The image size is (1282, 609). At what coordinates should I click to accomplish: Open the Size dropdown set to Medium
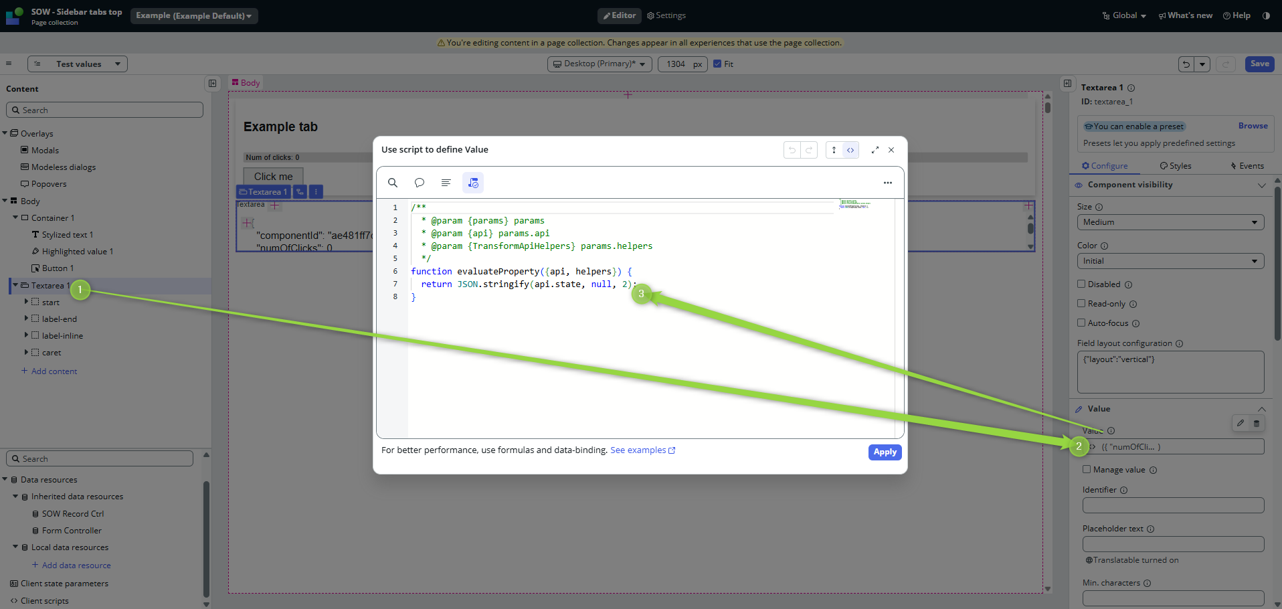[1170, 222]
